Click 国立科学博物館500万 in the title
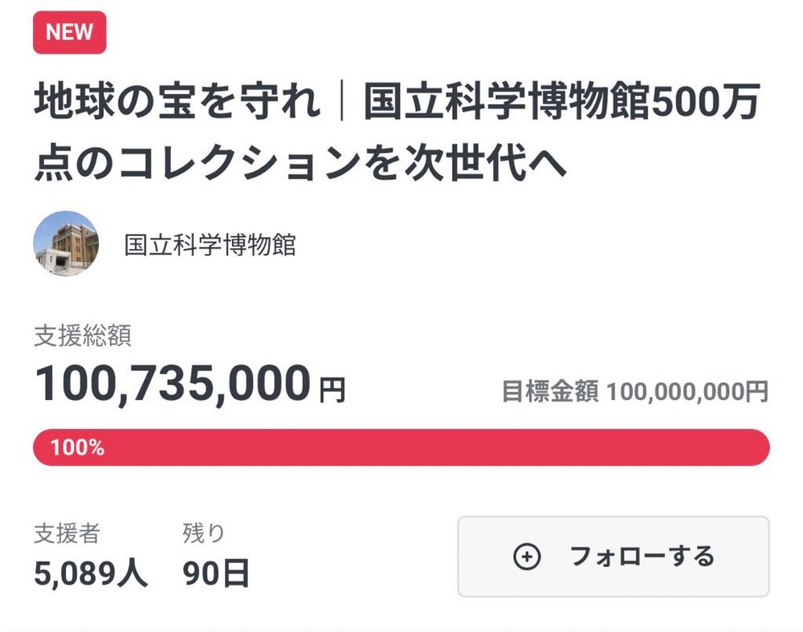Image resolution: width=803 pixels, height=632 pixels. pyautogui.click(x=562, y=101)
